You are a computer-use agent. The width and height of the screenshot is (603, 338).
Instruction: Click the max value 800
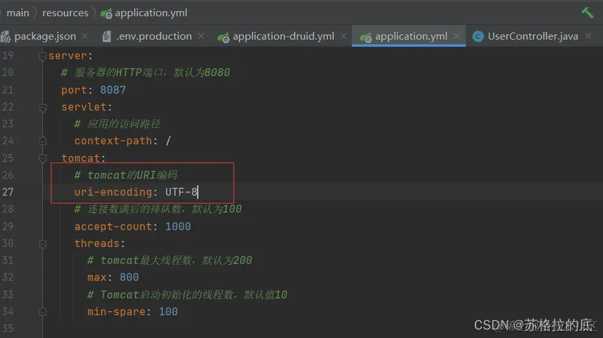coord(129,278)
